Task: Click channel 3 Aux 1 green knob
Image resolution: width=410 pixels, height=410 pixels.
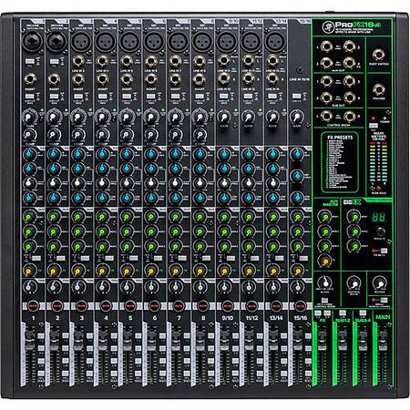Action: point(78,218)
